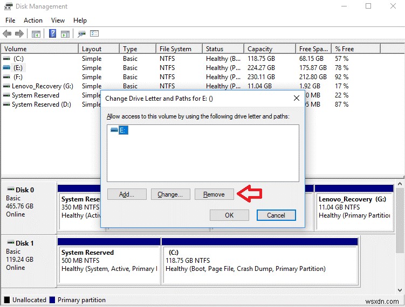Click the 118.75 GB capacity cell
The image size is (405, 307).
point(261,59)
